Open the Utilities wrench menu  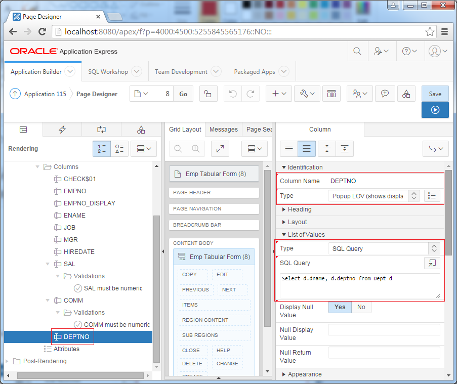point(307,94)
